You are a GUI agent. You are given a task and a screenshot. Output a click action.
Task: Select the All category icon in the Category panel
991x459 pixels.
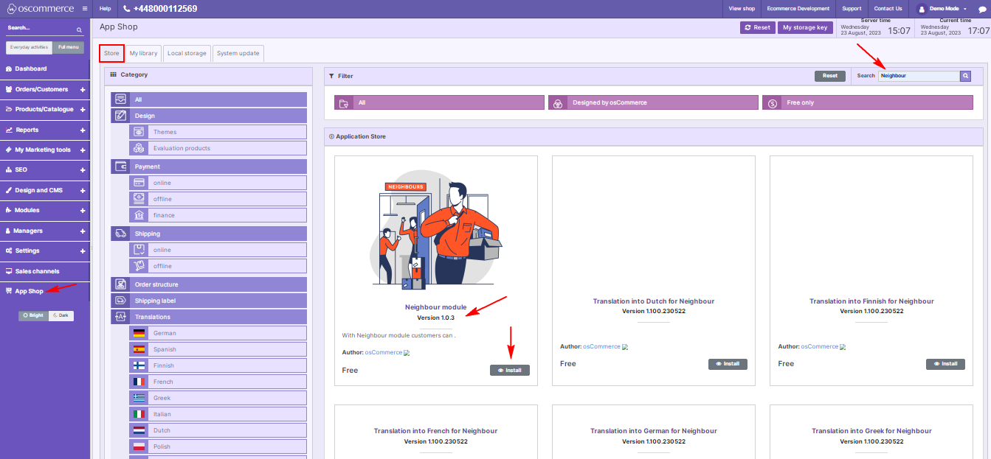point(120,99)
